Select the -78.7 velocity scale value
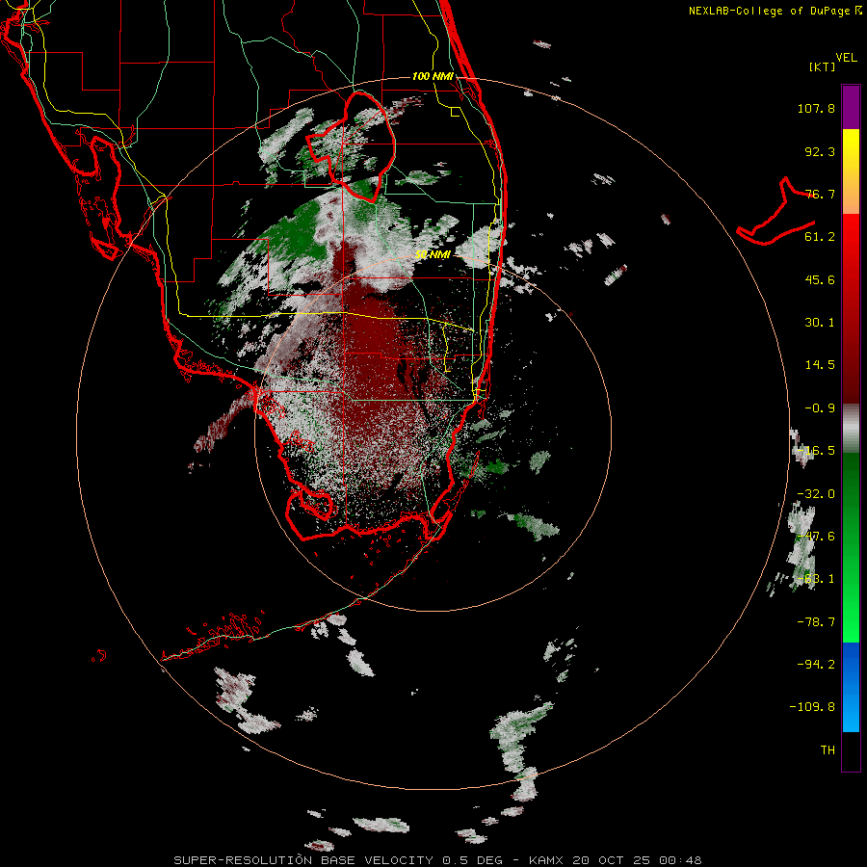Screen dimensions: 867x867 [816, 622]
